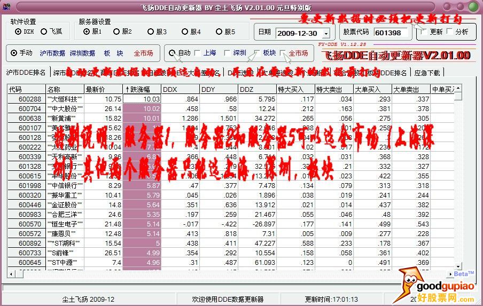Viewport: 483px width, 306px height.
Task: Switch to the 应急下载 tab
Action: tap(427, 73)
